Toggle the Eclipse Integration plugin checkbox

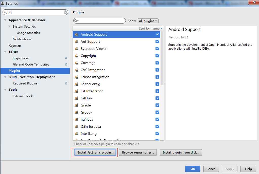click(x=158, y=77)
